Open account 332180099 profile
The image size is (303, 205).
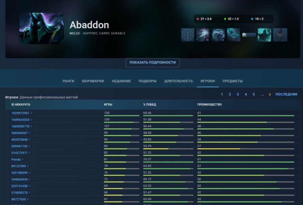[19, 173]
